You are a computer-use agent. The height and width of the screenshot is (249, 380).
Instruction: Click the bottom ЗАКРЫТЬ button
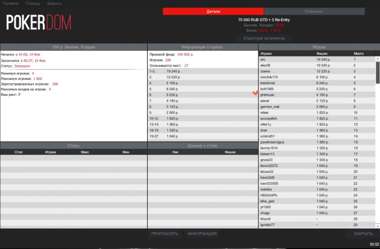[363, 234]
